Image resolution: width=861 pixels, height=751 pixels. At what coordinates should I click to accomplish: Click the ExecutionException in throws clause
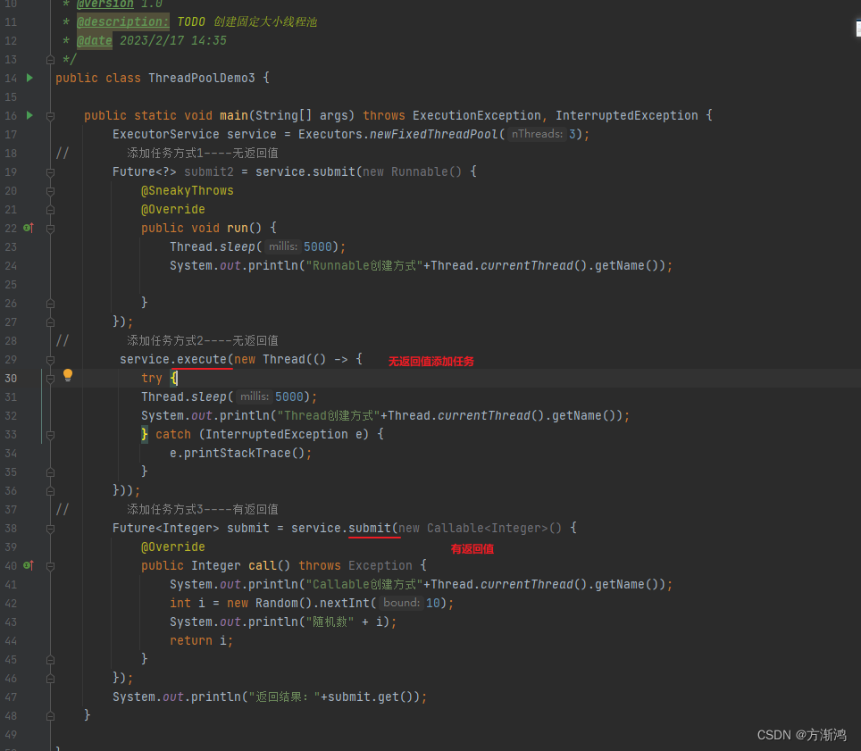coord(477,115)
